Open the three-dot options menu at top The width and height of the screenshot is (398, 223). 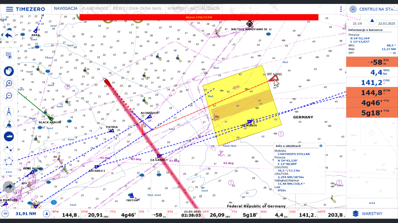click(341, 9)
